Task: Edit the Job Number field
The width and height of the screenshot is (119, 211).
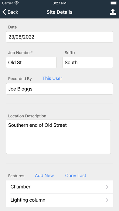Action: pos(31,62)
